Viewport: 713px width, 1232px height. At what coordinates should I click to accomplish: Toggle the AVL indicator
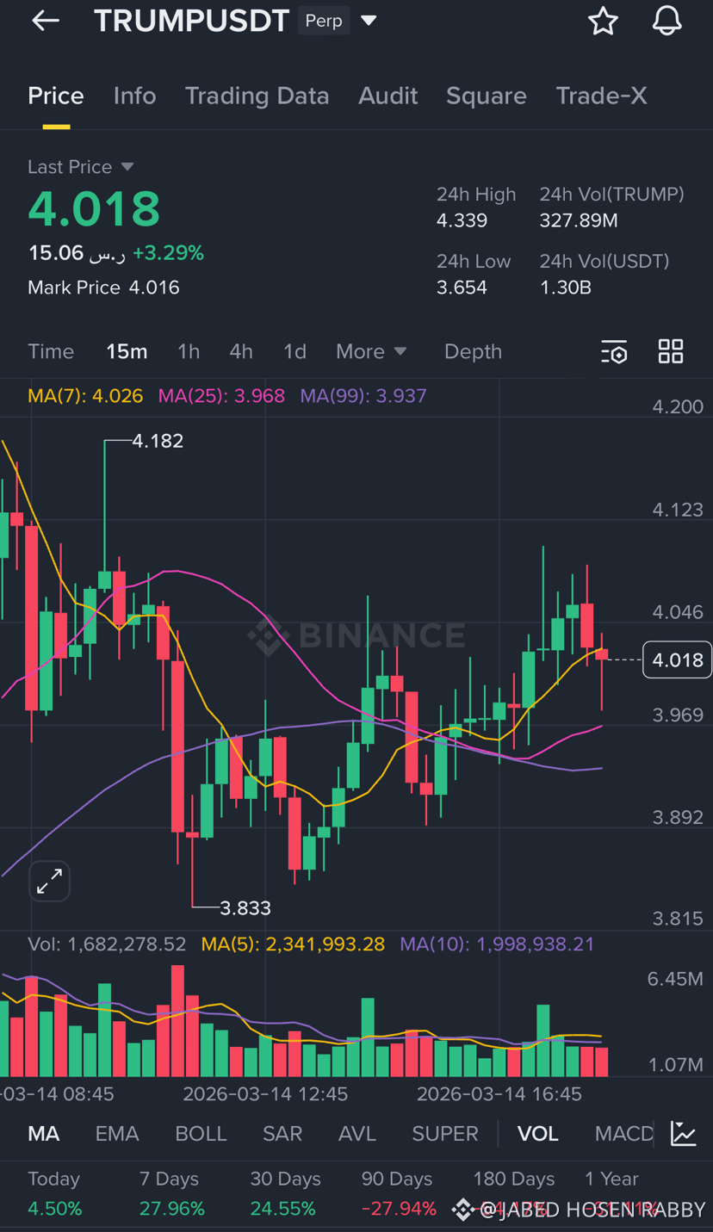[x=357, y=1134]
